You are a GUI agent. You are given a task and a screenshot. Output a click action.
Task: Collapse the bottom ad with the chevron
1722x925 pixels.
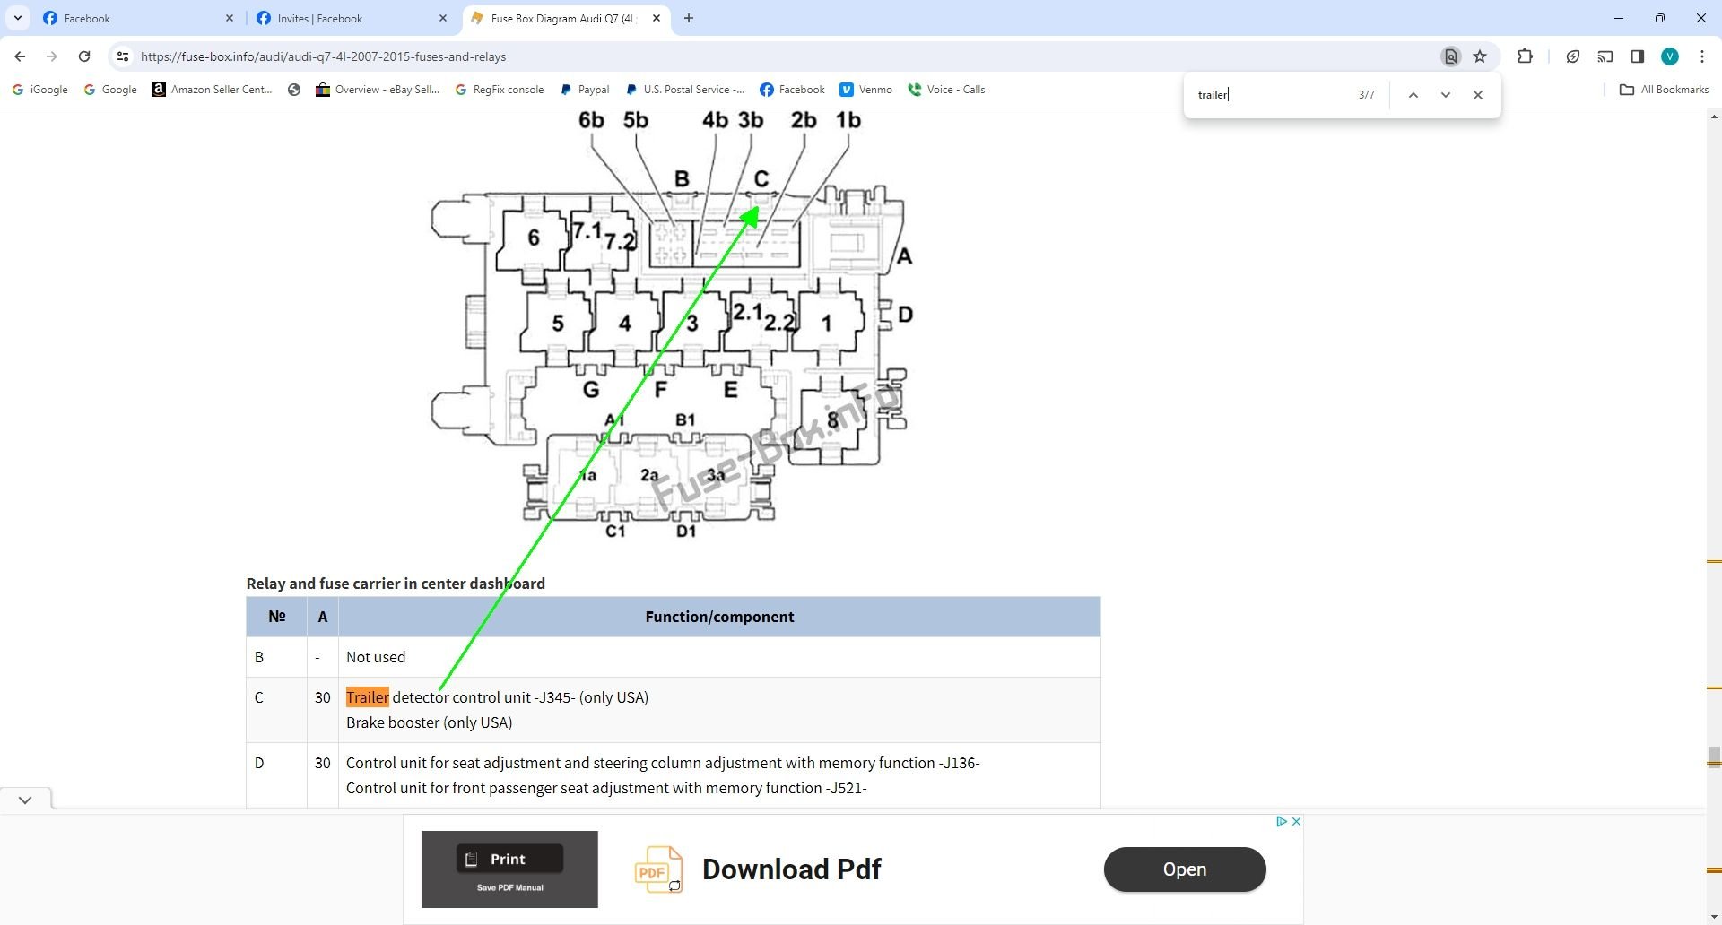pos(25,800)
